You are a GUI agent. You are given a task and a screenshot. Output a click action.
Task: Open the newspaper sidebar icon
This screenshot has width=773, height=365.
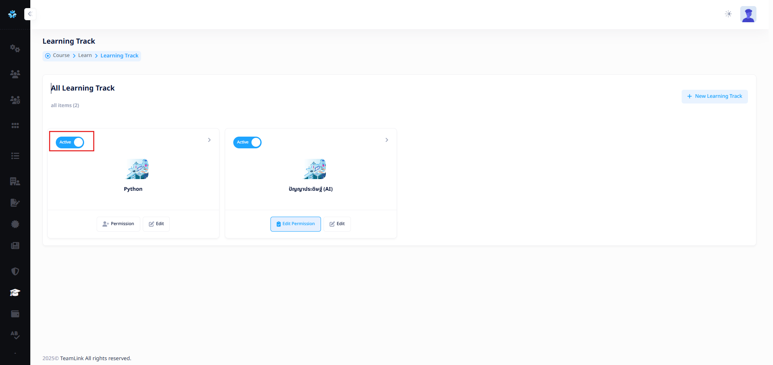point(15,246)
